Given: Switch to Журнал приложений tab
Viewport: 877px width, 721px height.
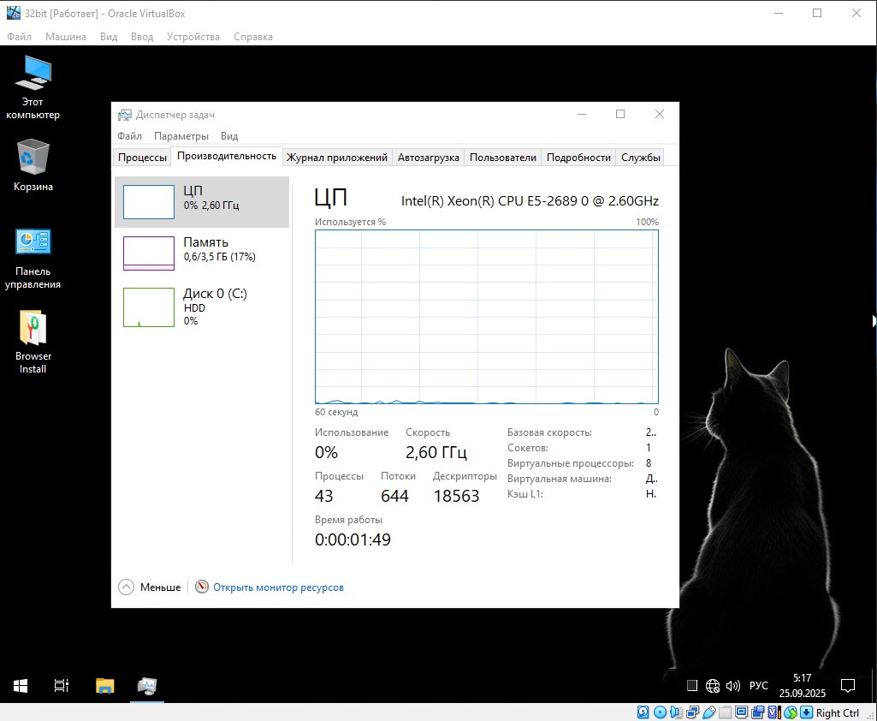Looking at the screenshot, I should point(337,158).
